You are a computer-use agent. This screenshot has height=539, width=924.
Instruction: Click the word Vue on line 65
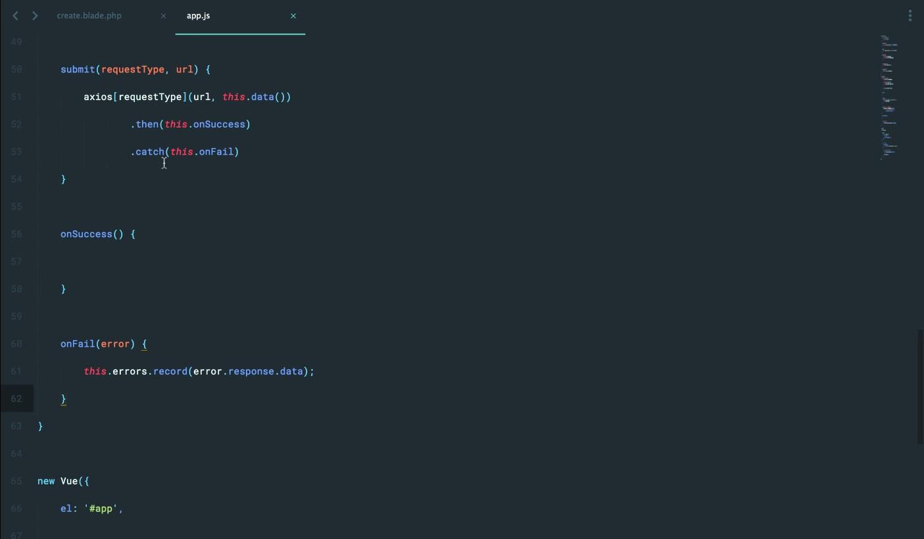click(x=69, y=481)
